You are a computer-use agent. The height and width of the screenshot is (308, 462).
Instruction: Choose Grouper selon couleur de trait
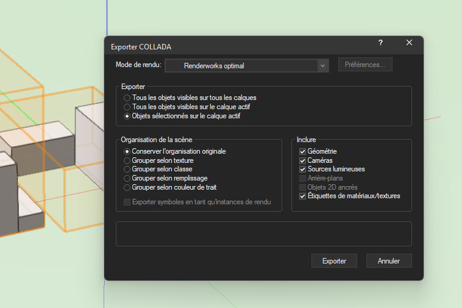pos(127,187)
